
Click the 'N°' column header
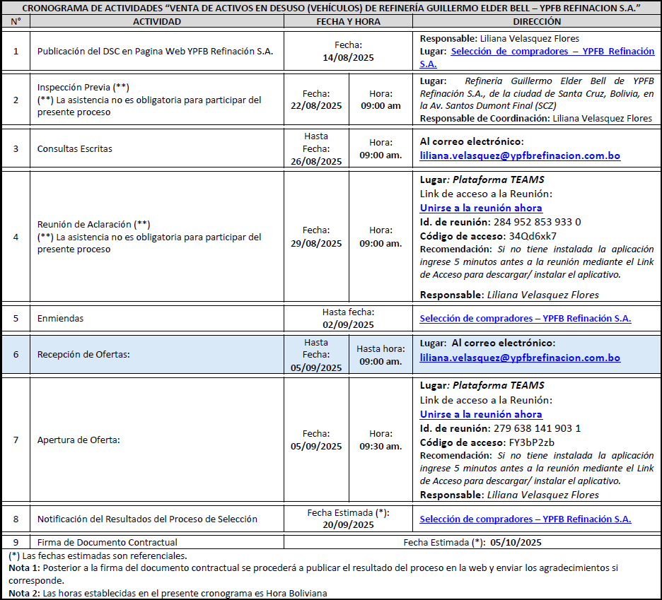click(16, 21)
